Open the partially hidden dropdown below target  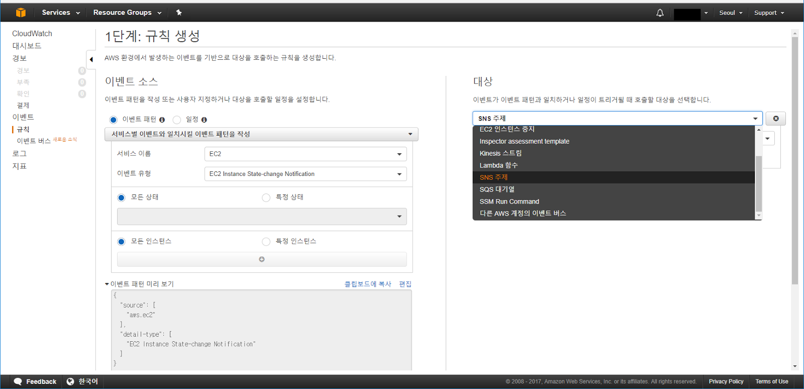(x=768, y=139)
